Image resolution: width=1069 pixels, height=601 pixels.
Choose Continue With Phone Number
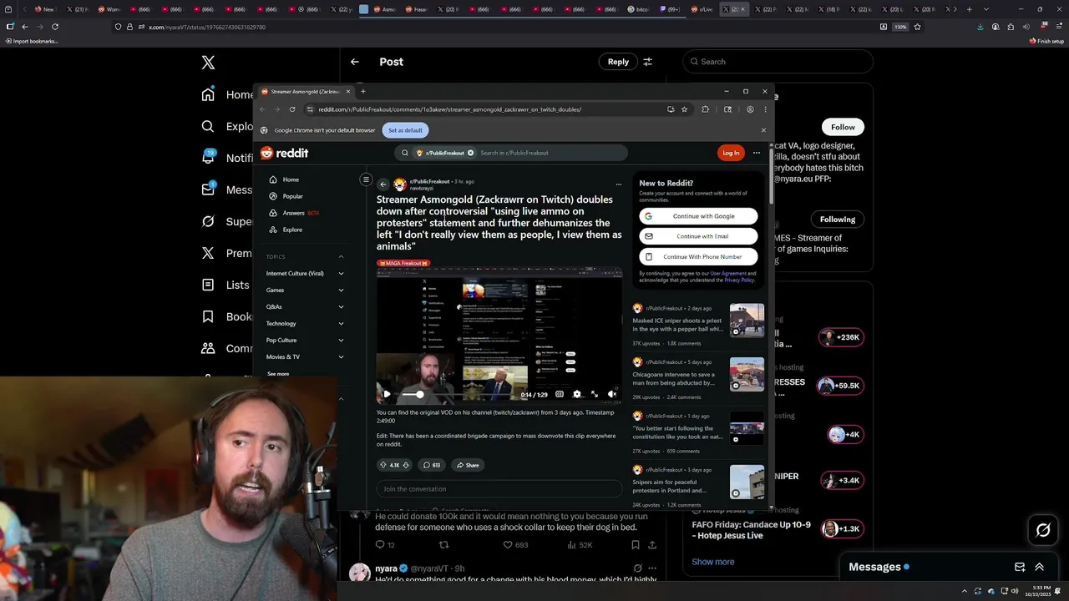[x=698, y=256]
